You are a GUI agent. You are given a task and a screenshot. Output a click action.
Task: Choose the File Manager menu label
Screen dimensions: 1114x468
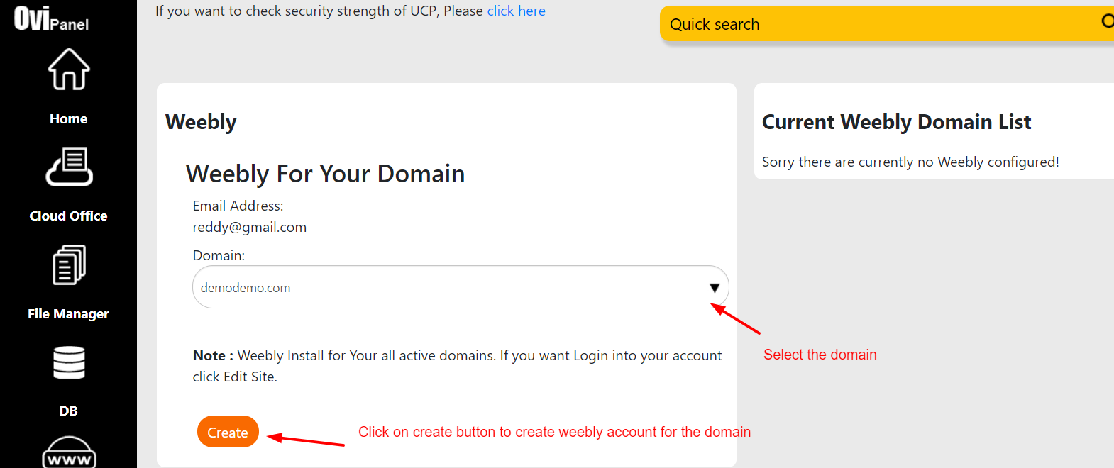pos(69,314)
